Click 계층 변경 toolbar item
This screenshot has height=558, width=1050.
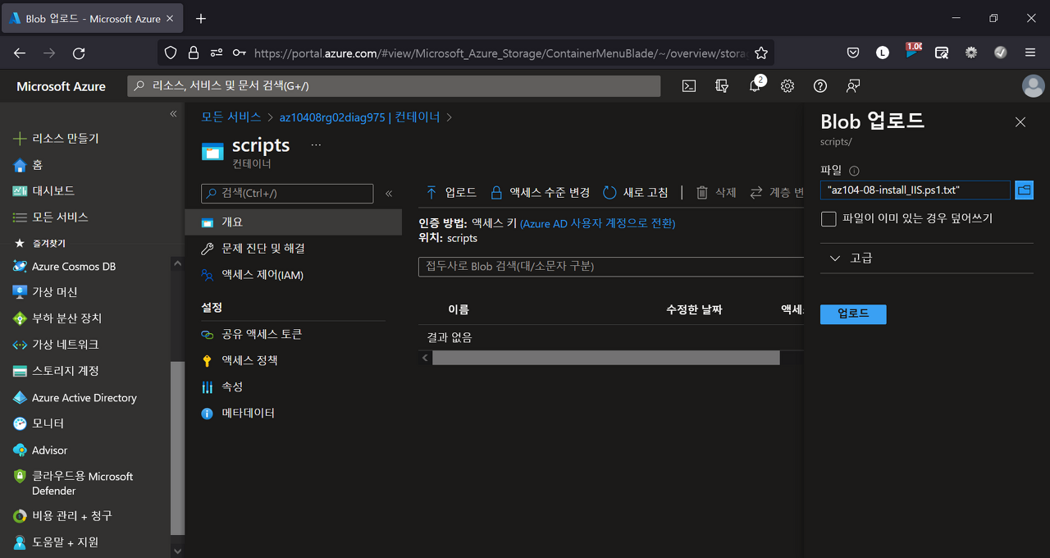tap(777, 193)
